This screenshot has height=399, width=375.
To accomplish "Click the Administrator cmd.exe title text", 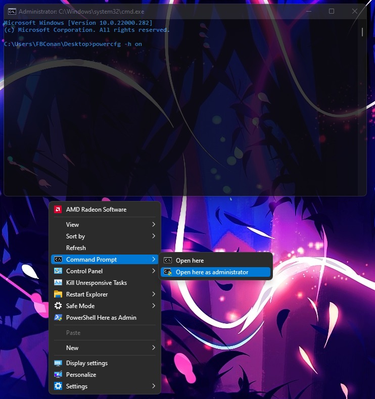I will 81,12.
